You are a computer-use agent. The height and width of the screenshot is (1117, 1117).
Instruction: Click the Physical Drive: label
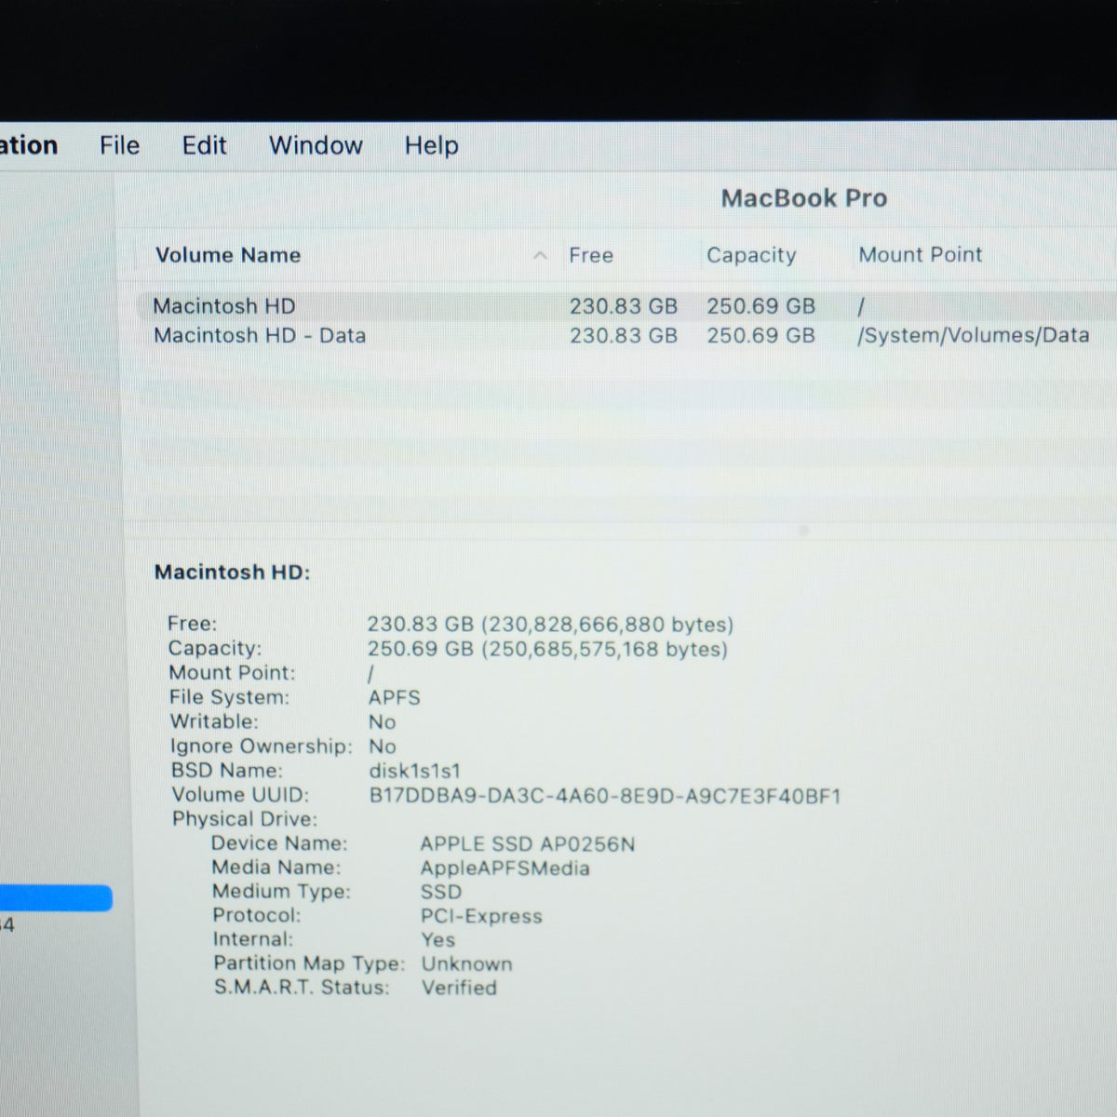[x=245, y=819]
